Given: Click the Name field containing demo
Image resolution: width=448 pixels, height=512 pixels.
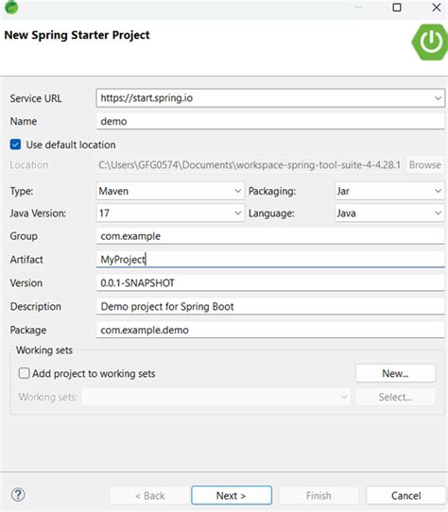Looking at the screenshot, I should pyautogui.click(x=270, y=121).
